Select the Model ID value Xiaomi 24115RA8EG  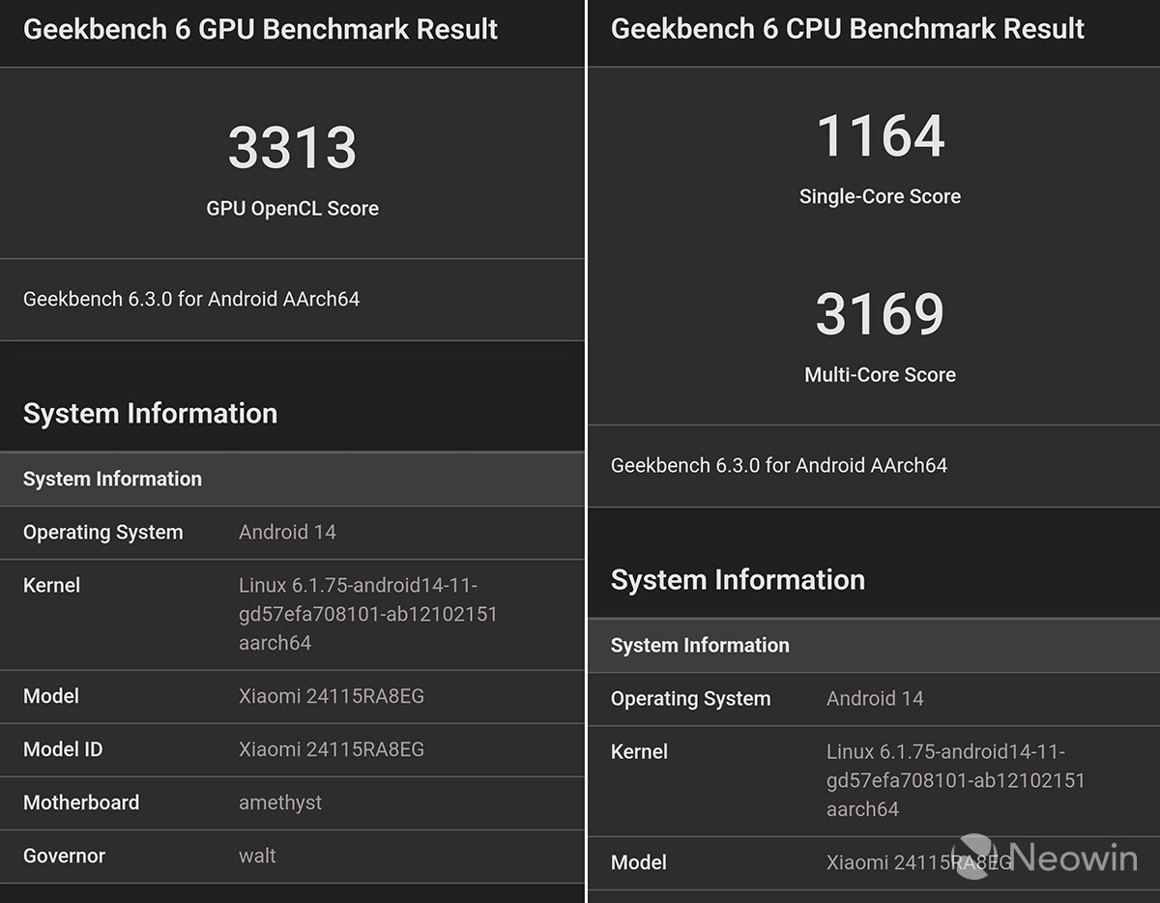click(332, 749)
